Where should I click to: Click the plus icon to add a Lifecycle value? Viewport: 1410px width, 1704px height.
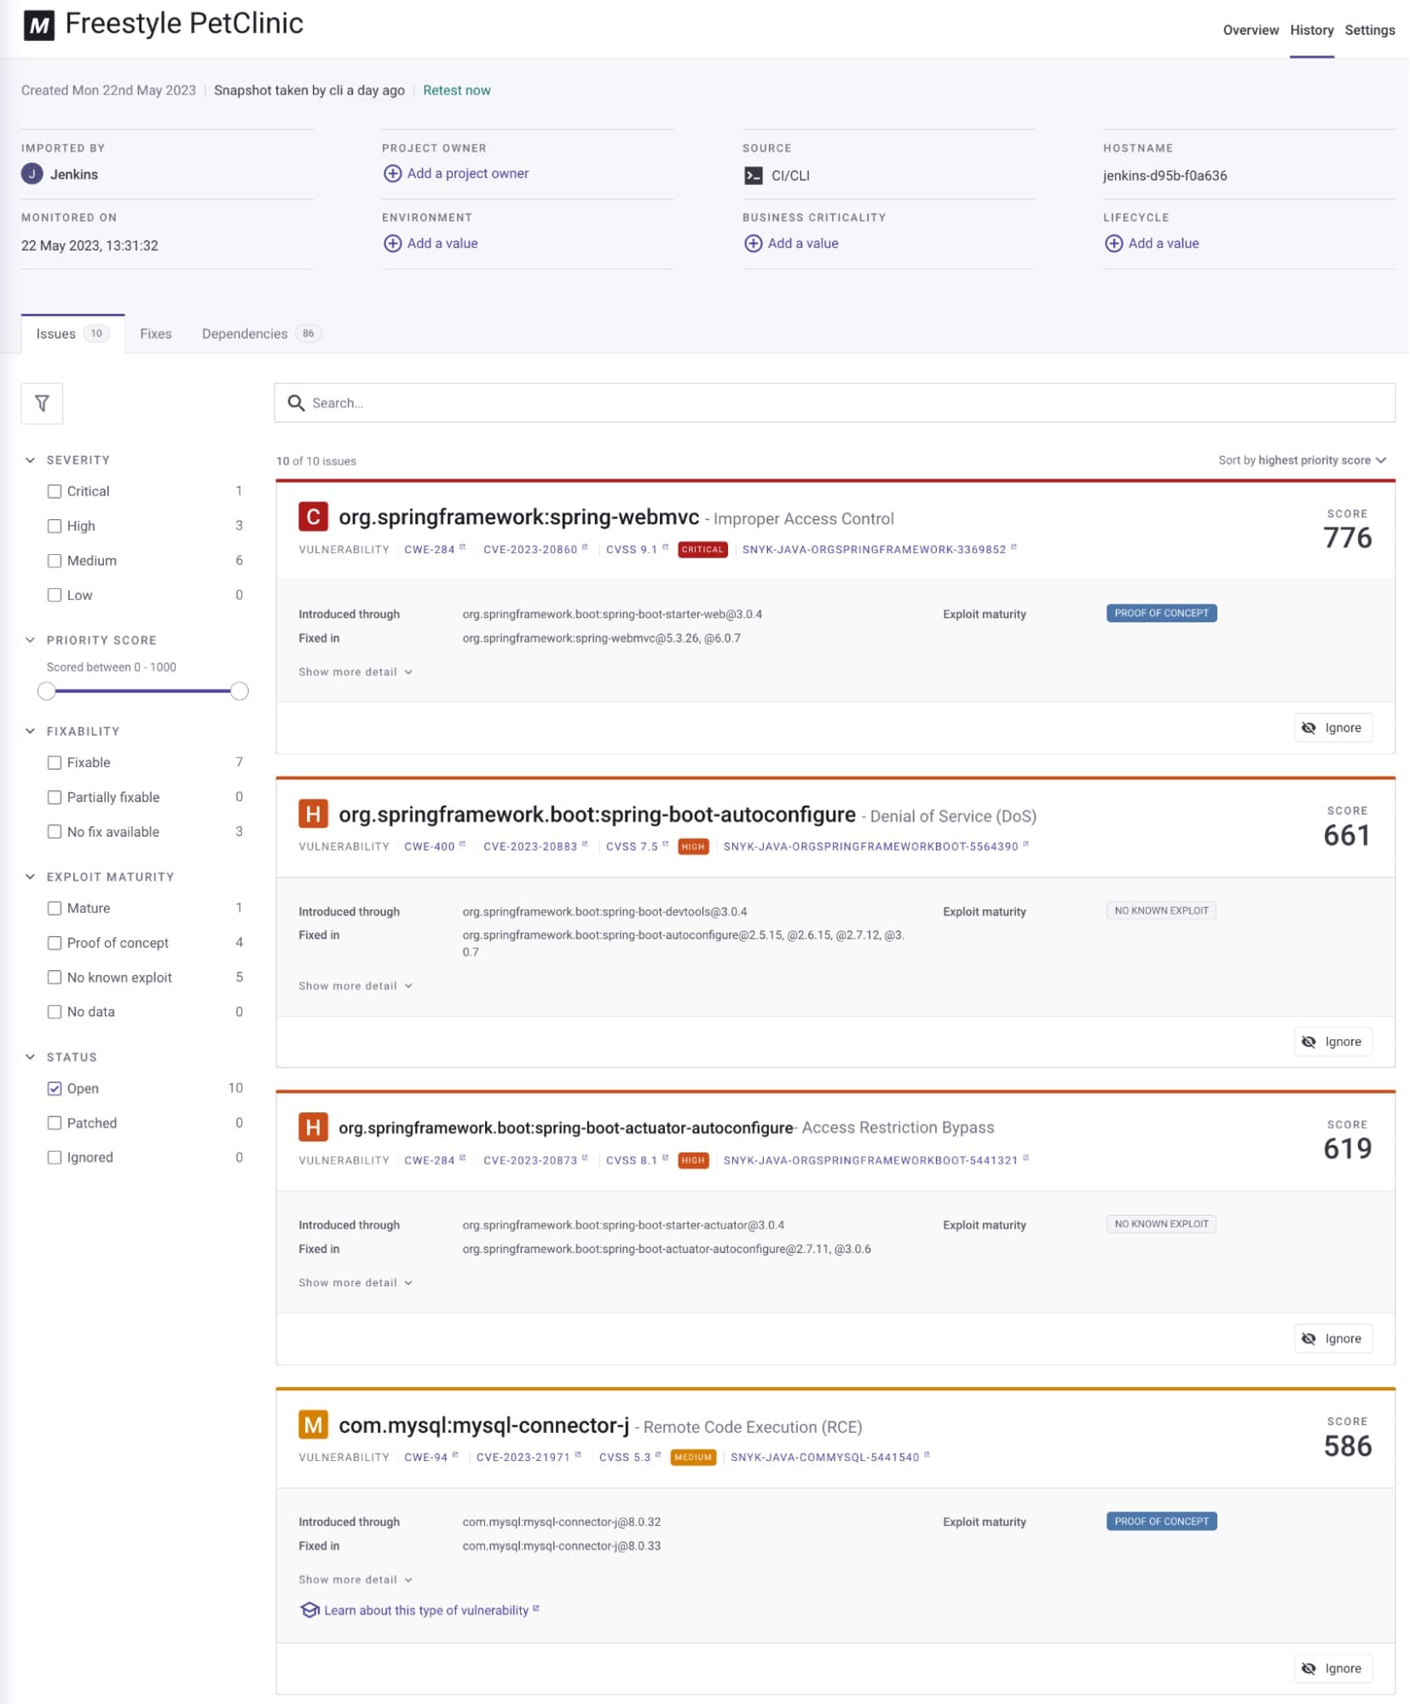(x=1113, y=243)
